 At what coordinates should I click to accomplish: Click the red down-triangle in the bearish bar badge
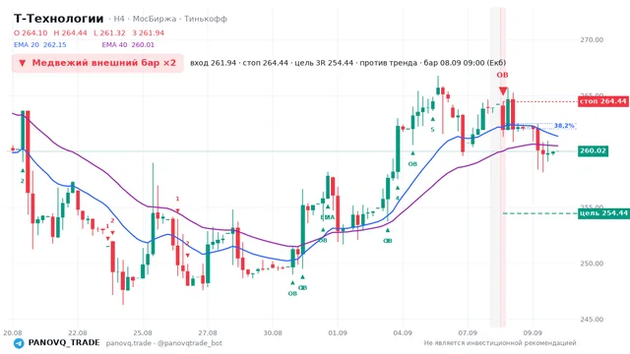click(x=23, y=63)
